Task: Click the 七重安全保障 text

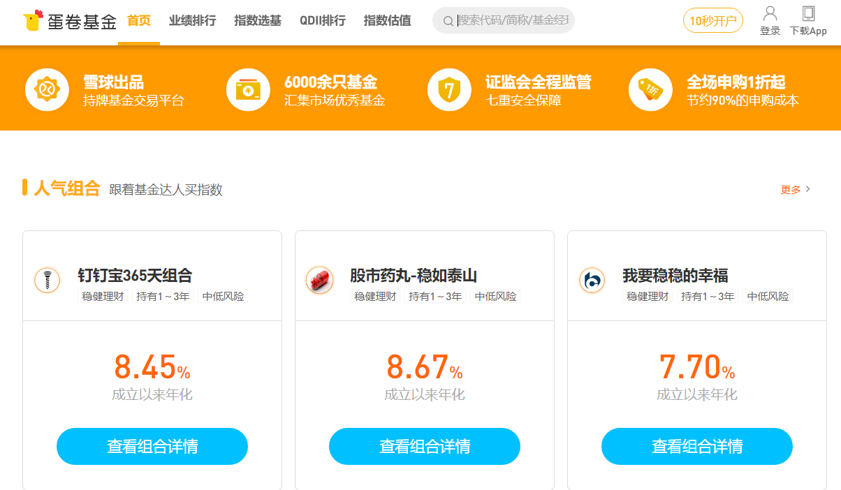Action: (523, 101)
